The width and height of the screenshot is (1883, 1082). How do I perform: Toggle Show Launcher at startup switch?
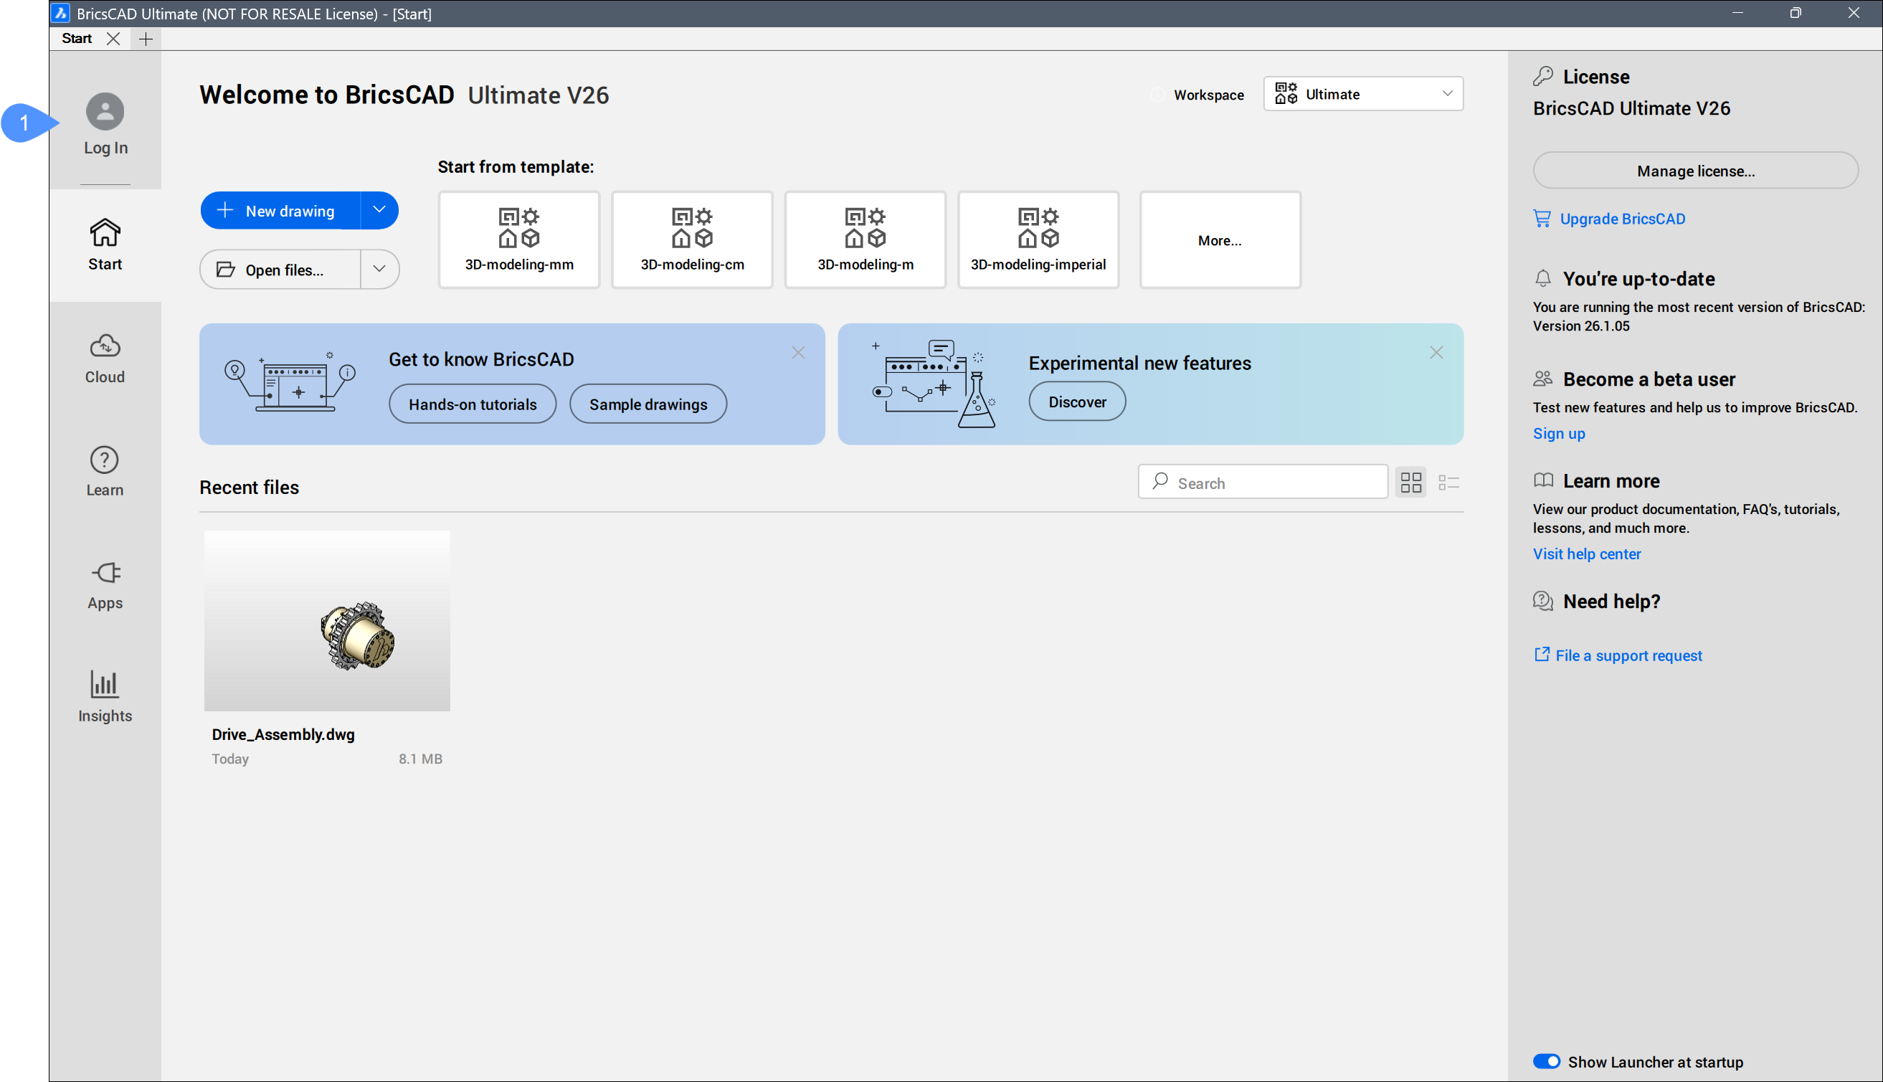[1547, 1061]
